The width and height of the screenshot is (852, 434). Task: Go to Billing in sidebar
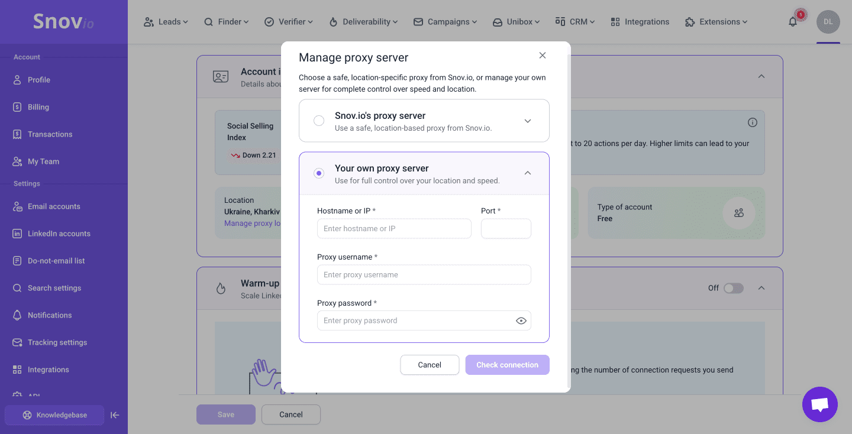pyautogui.click(x=38, y=107)
